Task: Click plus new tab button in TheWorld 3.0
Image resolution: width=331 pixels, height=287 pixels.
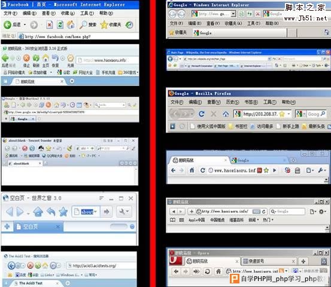Action: click(7, 227)
